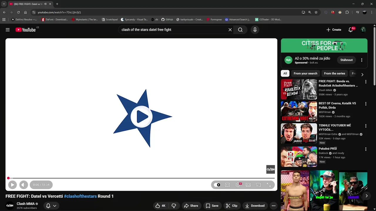The width and height of the screenshot is (376, 211).
Task: Toggle closed captions CC button
Action: 227,185
